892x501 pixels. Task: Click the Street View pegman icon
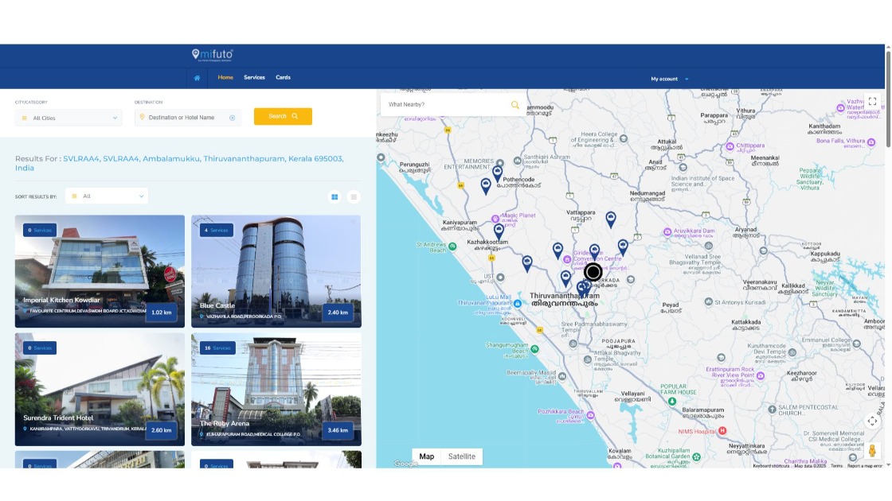point(872,451)
